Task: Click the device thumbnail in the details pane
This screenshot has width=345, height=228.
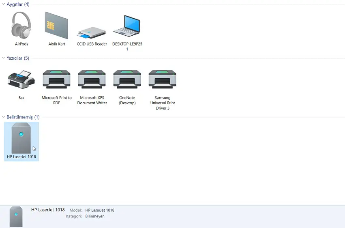Action: 16,216
